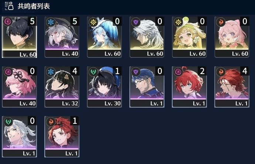Screen dimensions: 255x164
Task: Select the red-haired man with glasses, Lv. 1
Action: coord(232,87)
